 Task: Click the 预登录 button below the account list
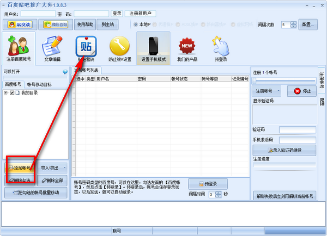(x=208, y=184)
